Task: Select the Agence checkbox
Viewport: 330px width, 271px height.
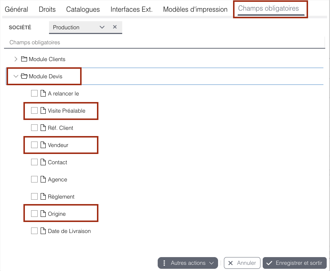Action: tap(34, 179)
